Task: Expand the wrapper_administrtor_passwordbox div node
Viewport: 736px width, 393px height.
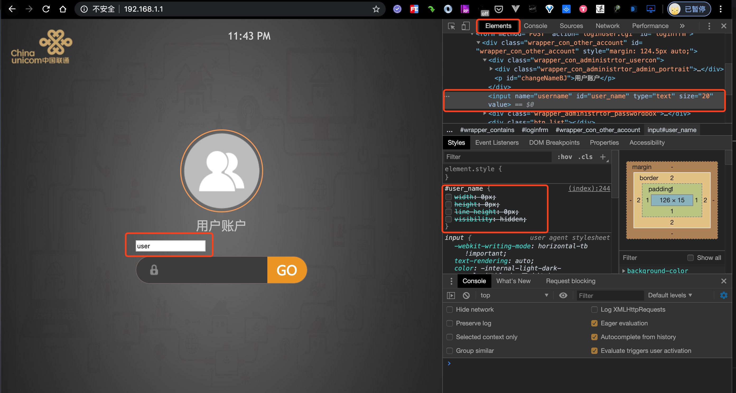Action: point(485,113)
